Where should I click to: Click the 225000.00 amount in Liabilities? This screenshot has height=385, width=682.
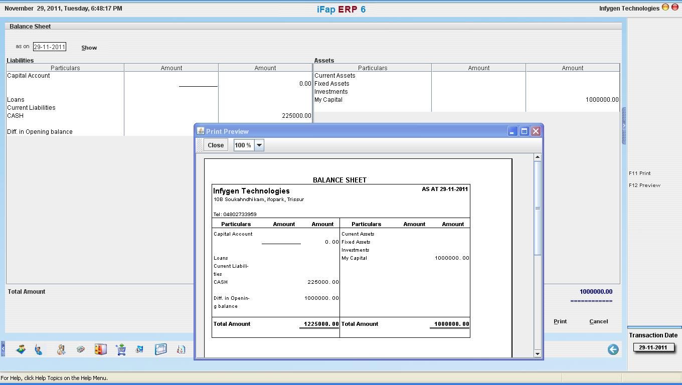pyautogui.click(x=296, y=116)
